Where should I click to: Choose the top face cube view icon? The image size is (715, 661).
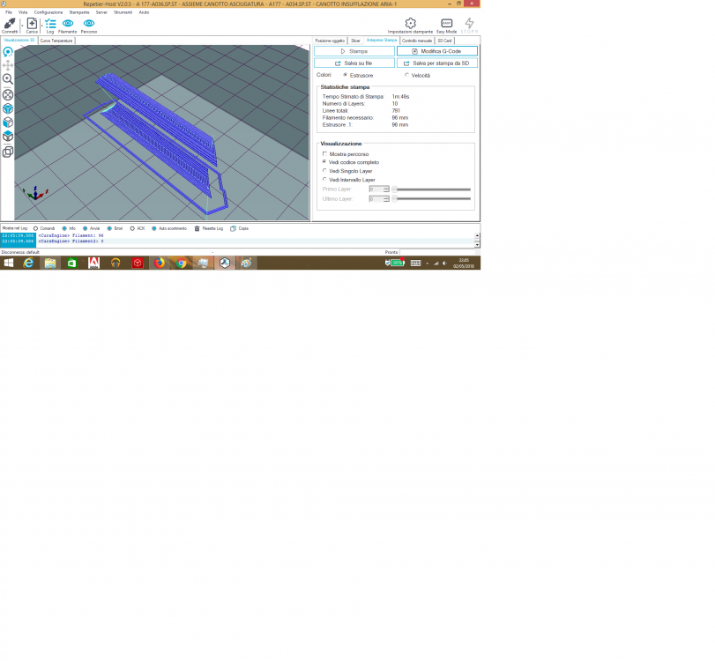(x=8, y=137)
